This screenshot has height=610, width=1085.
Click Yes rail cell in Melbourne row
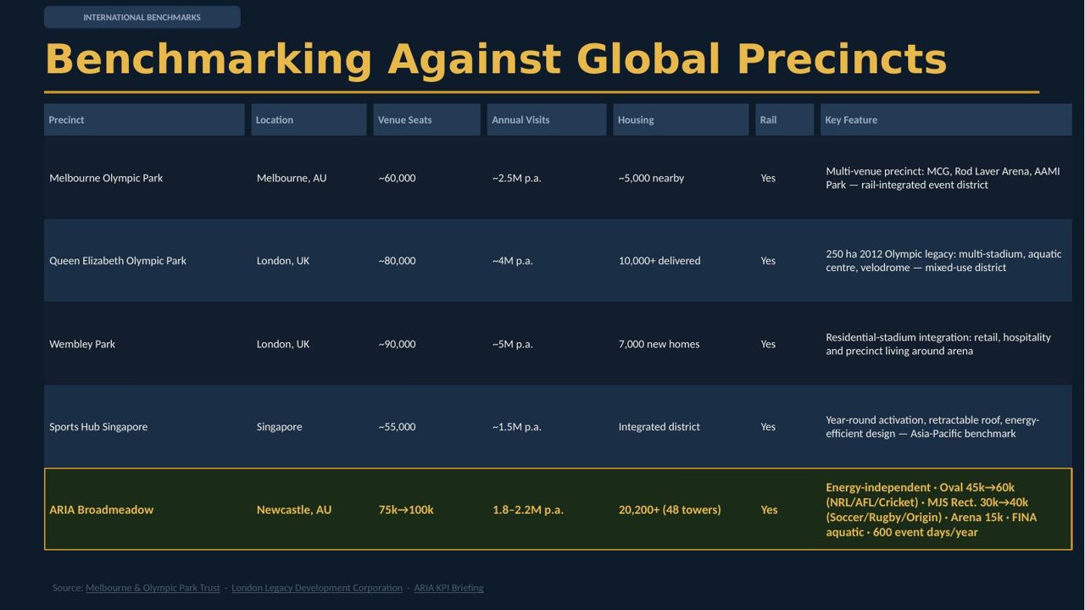tap(768, 178)
